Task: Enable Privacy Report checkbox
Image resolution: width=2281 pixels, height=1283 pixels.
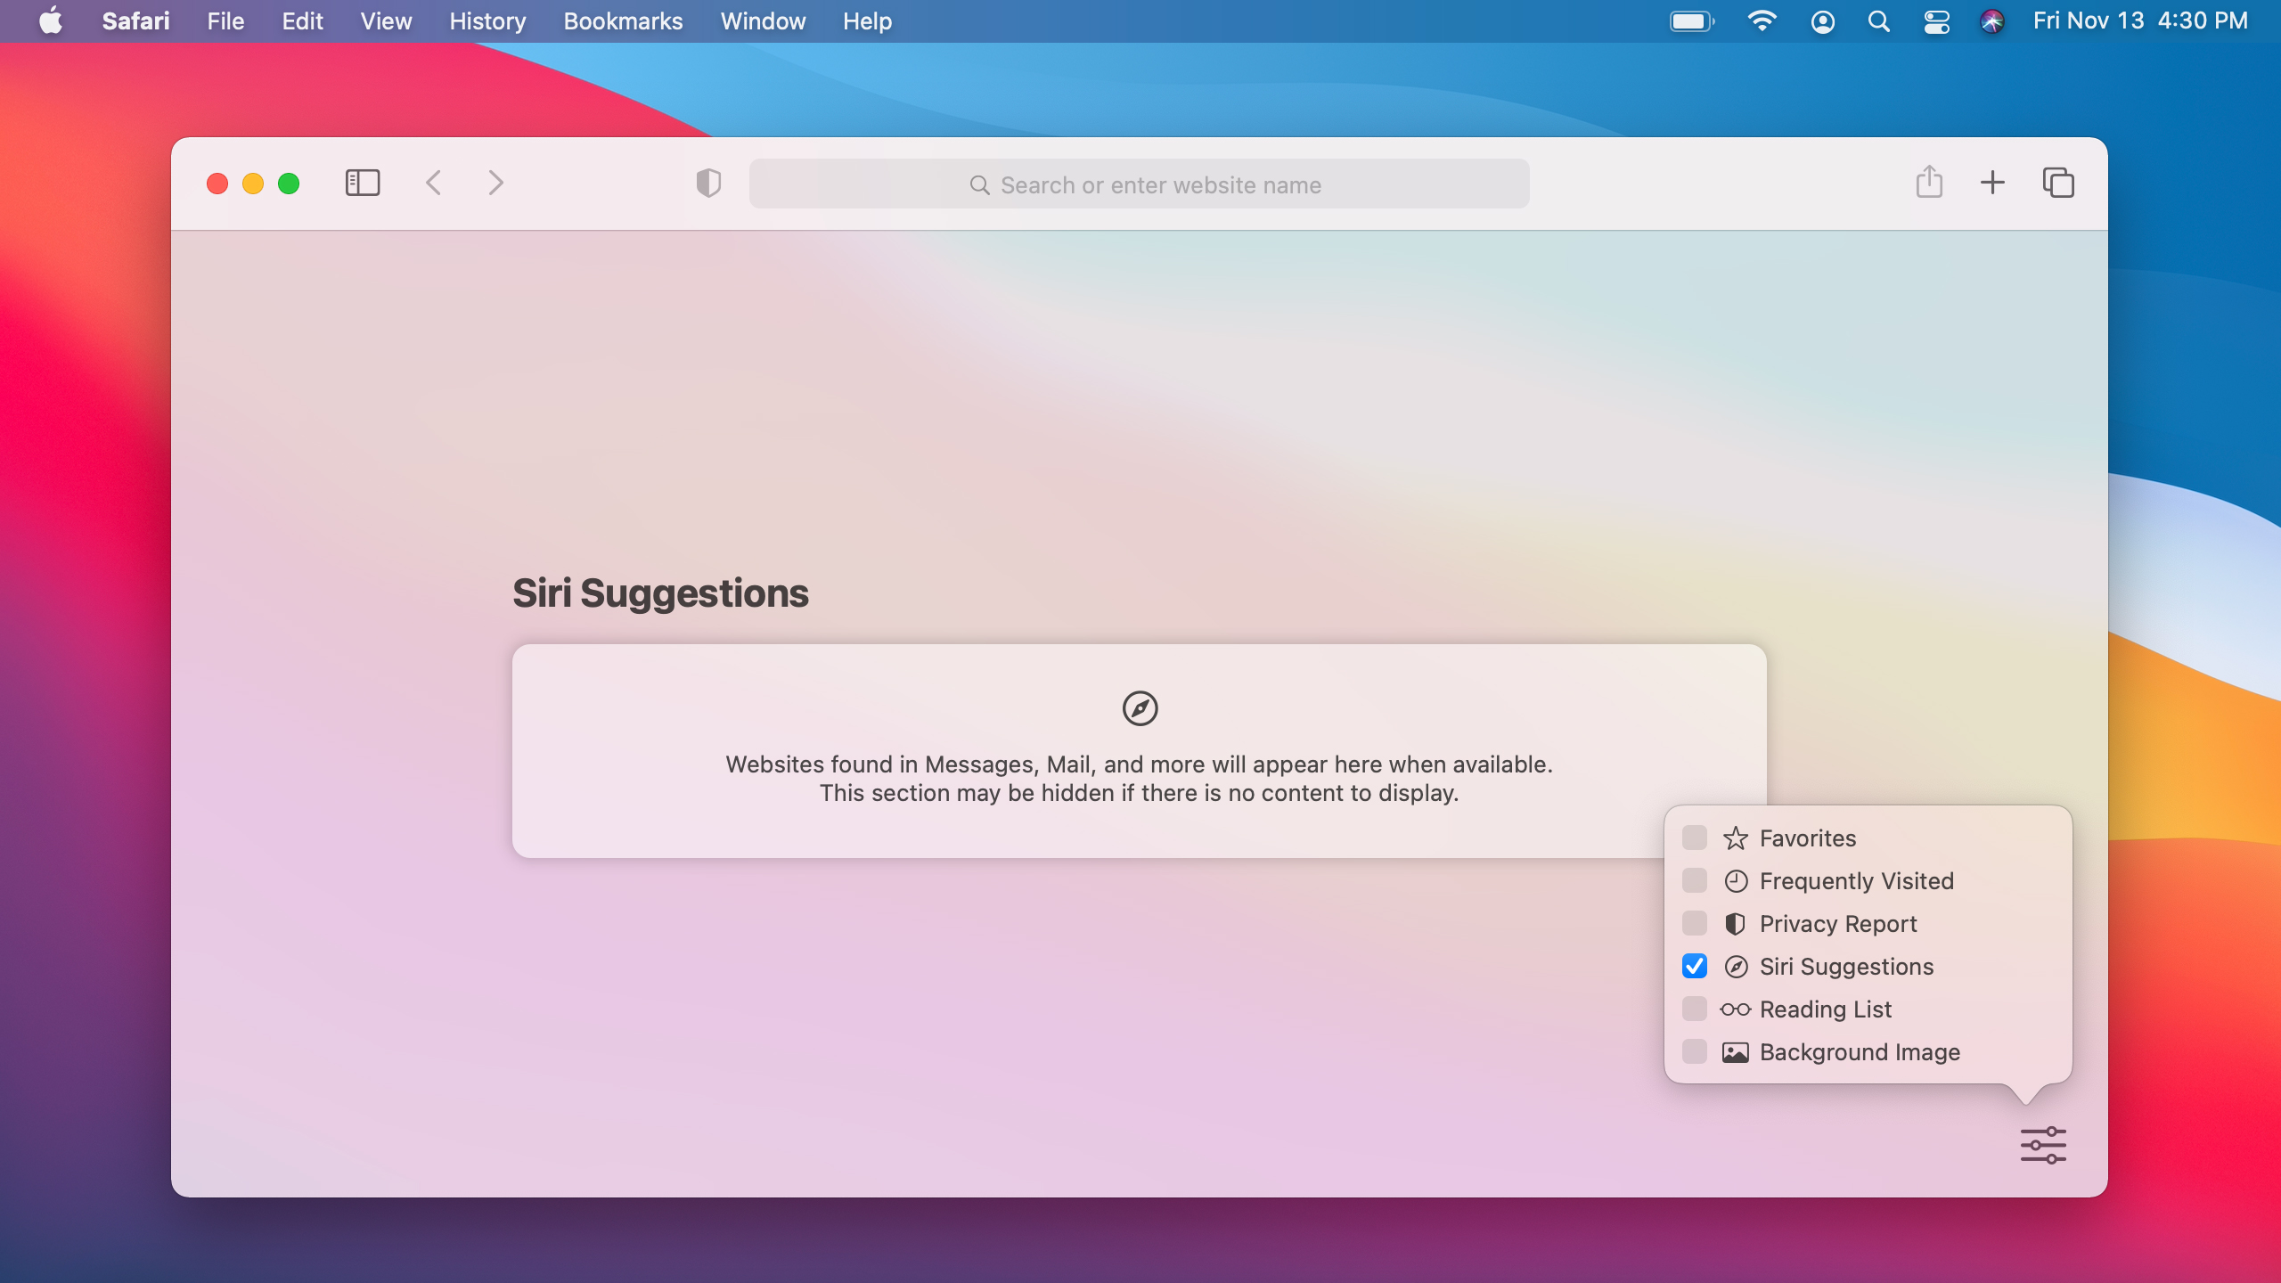Action: (1695, 923)
